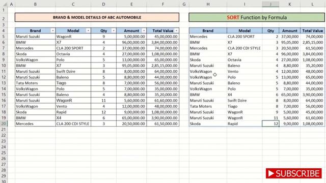
Task: Select Octavia in left table
Action: pos(73,54)
